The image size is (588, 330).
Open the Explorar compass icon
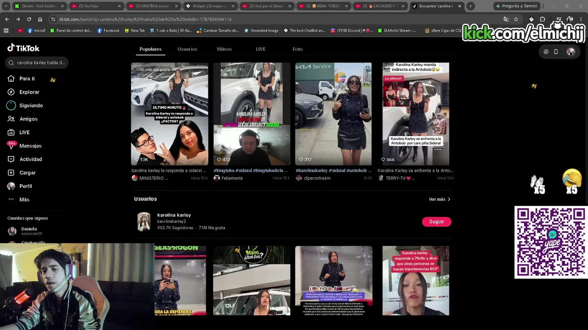11,92
